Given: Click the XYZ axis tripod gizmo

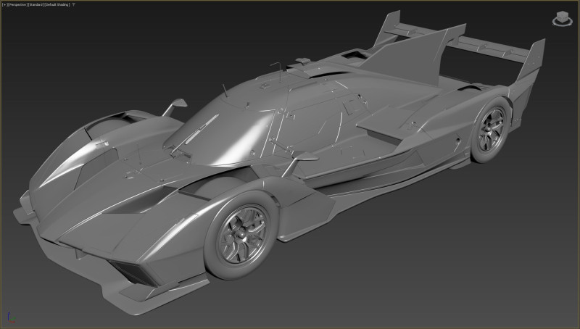Looking at the screenshot, I should [11, 318].
